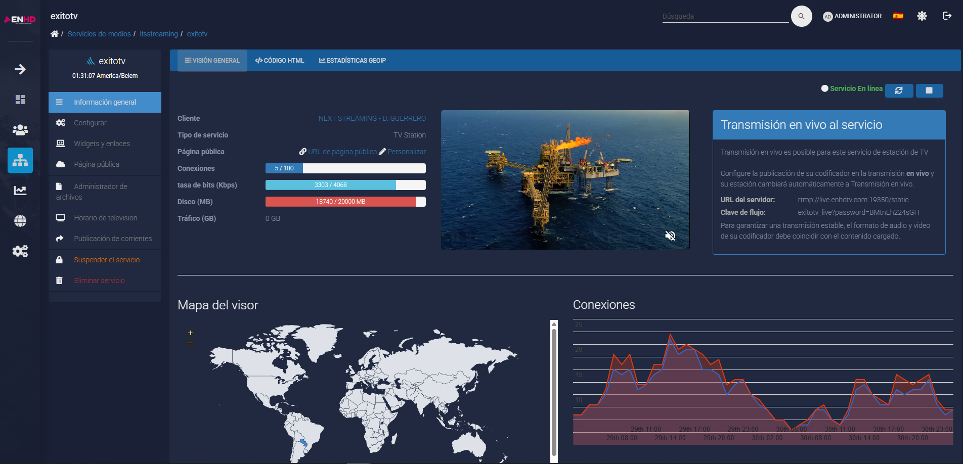Zoom in on map with plus button

(190, 333)
